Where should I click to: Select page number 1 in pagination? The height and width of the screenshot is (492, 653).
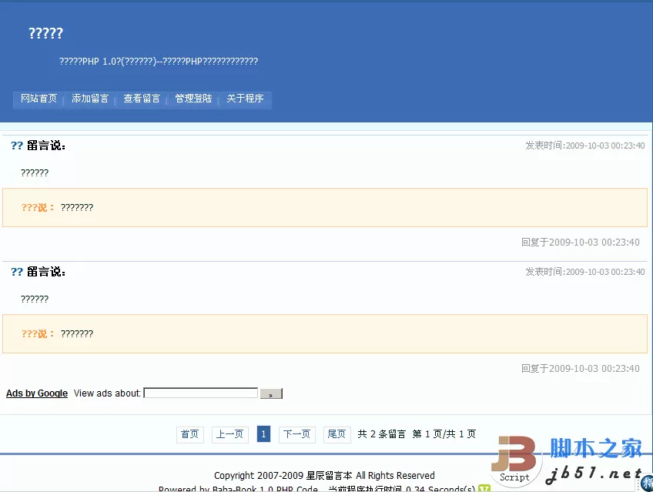pyautogui.click(x=263, y=434)
